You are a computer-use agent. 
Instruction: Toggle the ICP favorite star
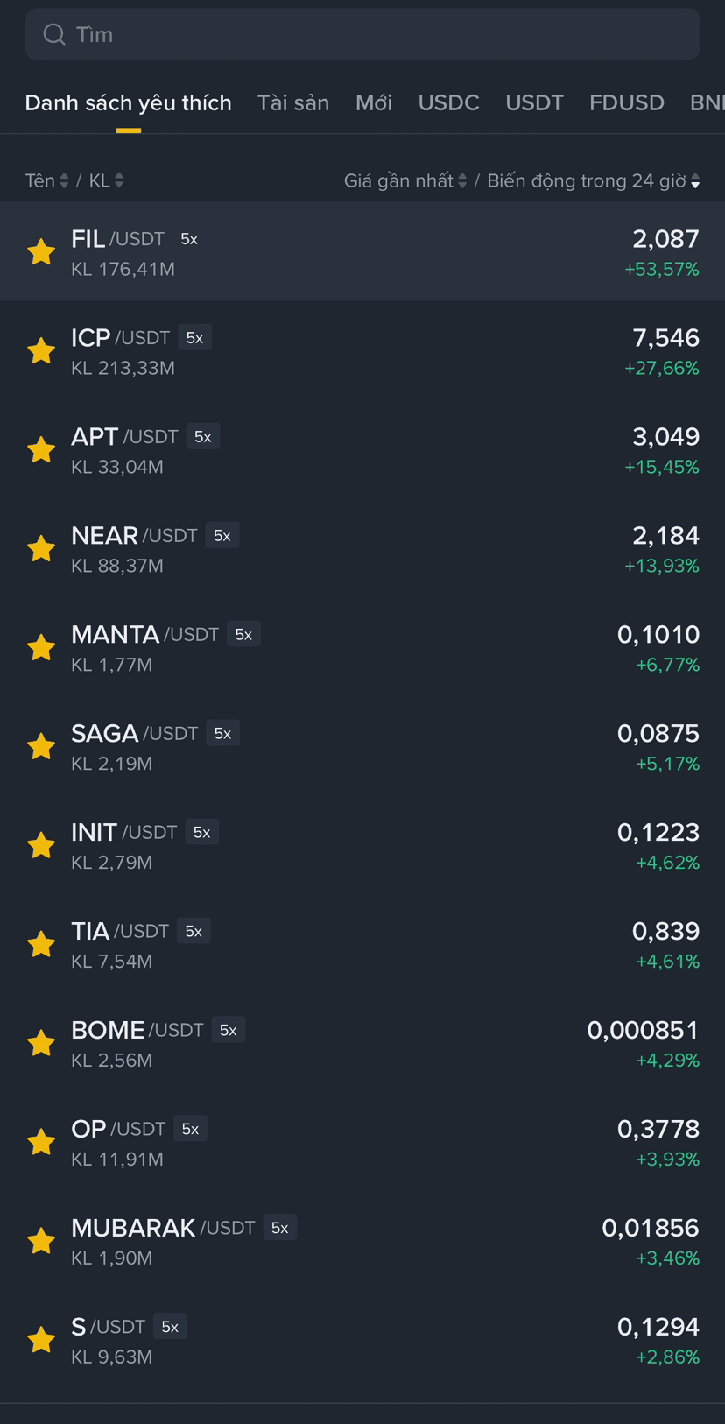[x=41, y=351]
